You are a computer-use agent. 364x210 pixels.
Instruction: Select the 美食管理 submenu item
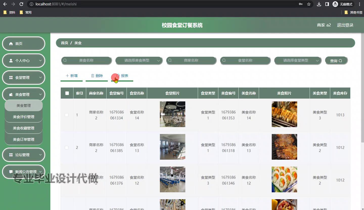click(24, 106)
